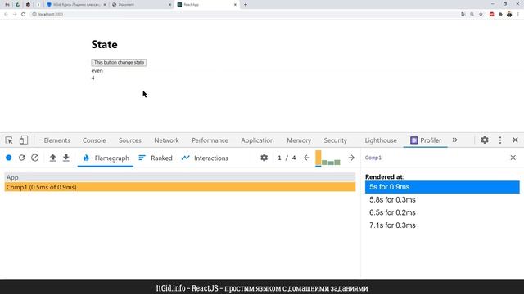Go to next commit arrow

[351, 158]
